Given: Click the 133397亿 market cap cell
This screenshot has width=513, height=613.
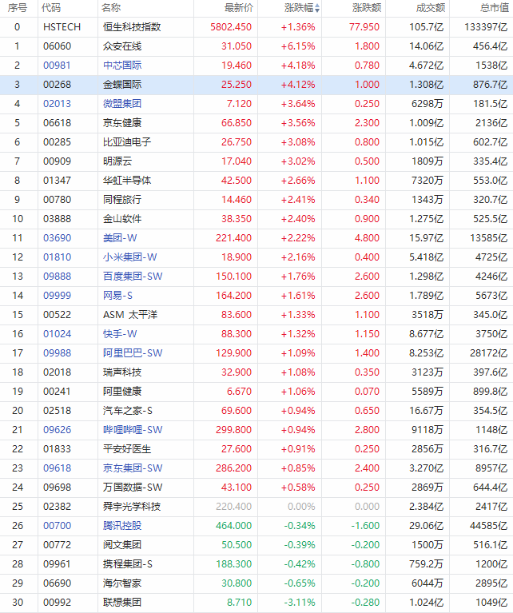Looking at the screenshot, I should coord(487,27).
